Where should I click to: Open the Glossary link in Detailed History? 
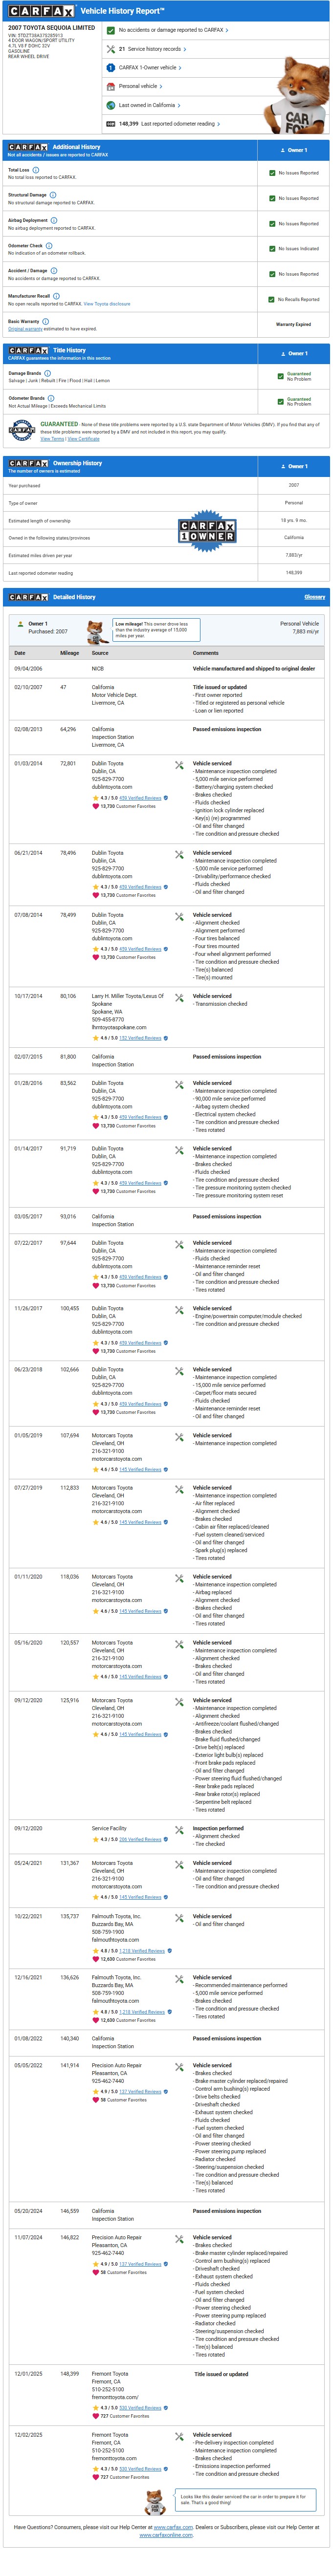315,597
